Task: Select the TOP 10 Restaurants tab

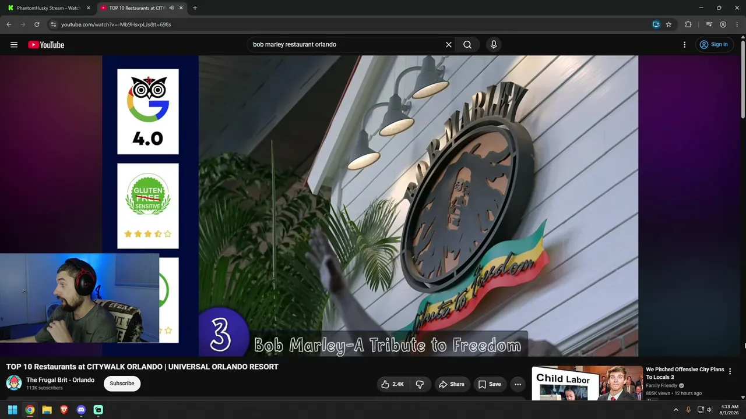Action: (x=137, y=8)
